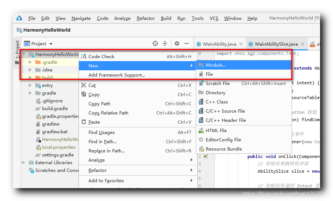Choose Find in Path... entry
Image resolution: width=333 pixels, height=201 pixels.
[138, 141]
